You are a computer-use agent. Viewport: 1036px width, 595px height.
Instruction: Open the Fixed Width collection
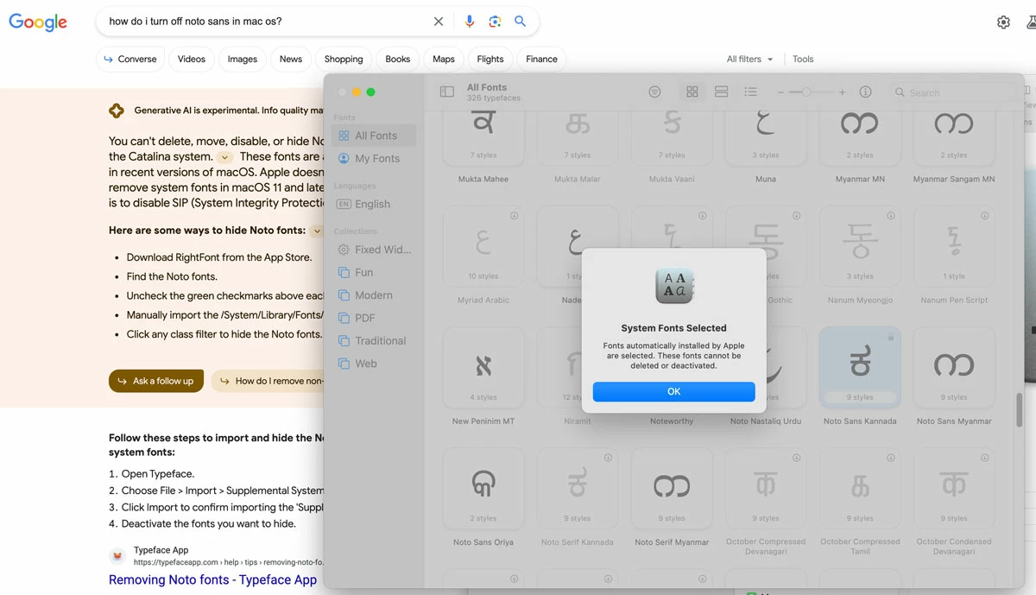374,250
